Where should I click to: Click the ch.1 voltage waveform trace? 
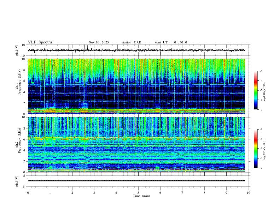tap(136, 50)
